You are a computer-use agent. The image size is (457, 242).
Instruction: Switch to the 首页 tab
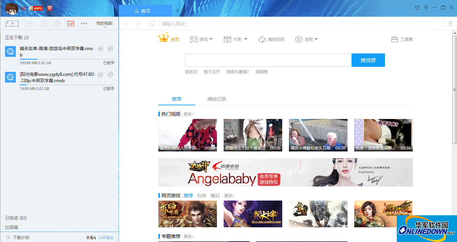pyautogui.click(x=145, y=11)
